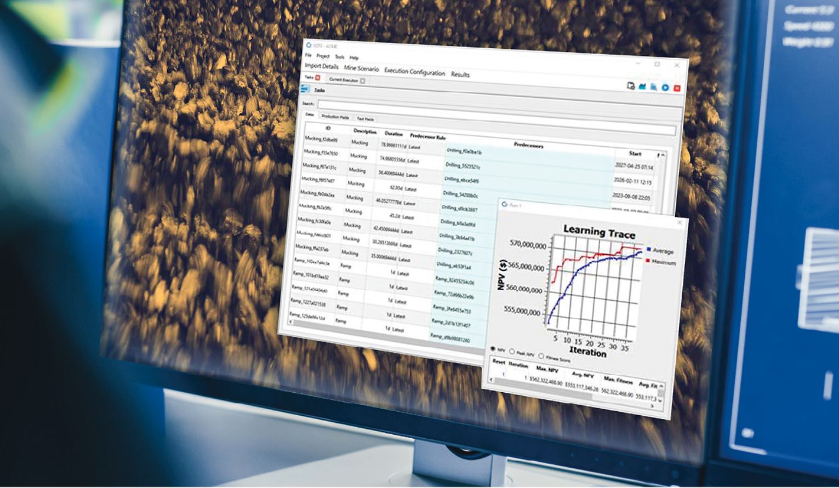
Task: Click the blue factory icon in toolbar
Action: 642,86
